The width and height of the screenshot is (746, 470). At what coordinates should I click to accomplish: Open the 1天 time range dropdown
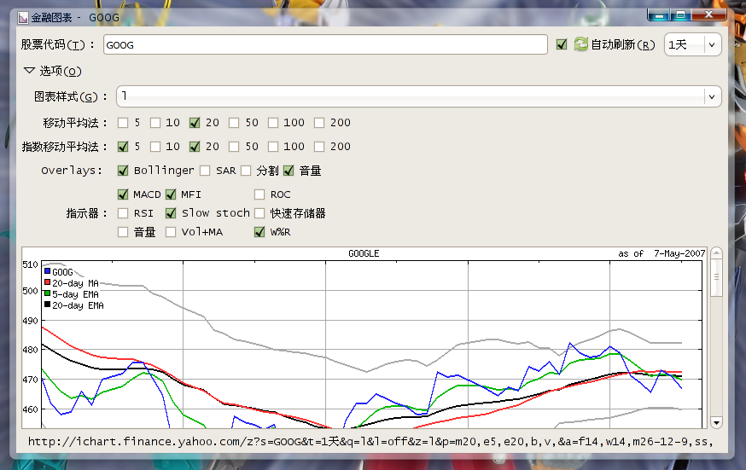click(x=693, y=44)
